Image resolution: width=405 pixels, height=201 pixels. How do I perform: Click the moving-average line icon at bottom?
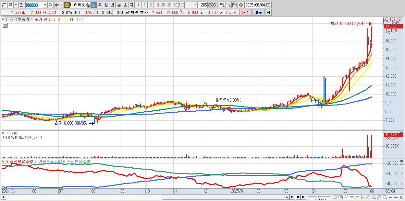click(357, 197)
